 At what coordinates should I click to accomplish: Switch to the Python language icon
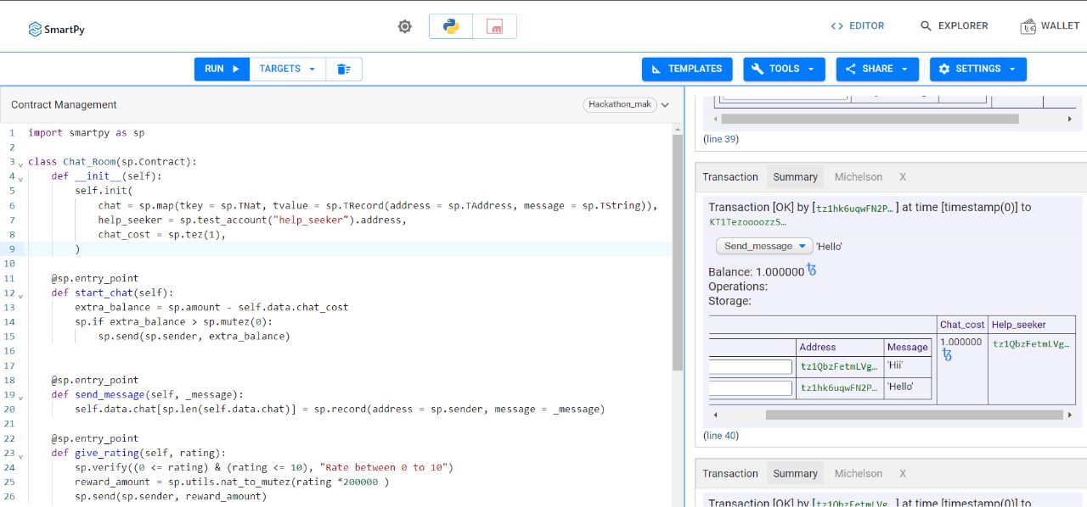(451, 26)
